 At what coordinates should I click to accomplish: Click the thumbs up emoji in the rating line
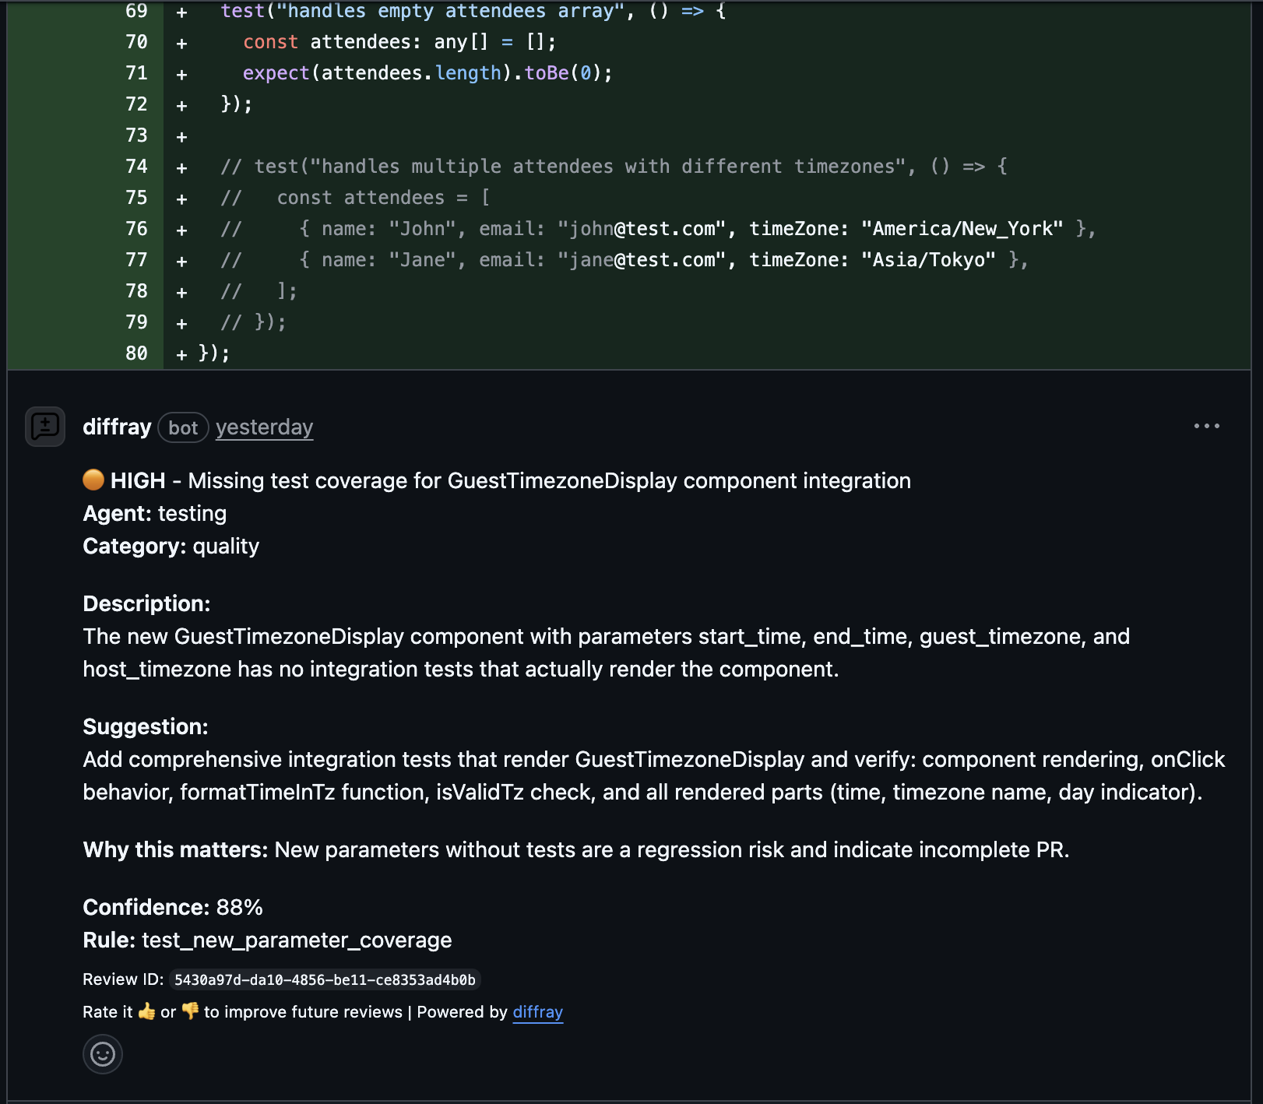tap(146, 1011)
